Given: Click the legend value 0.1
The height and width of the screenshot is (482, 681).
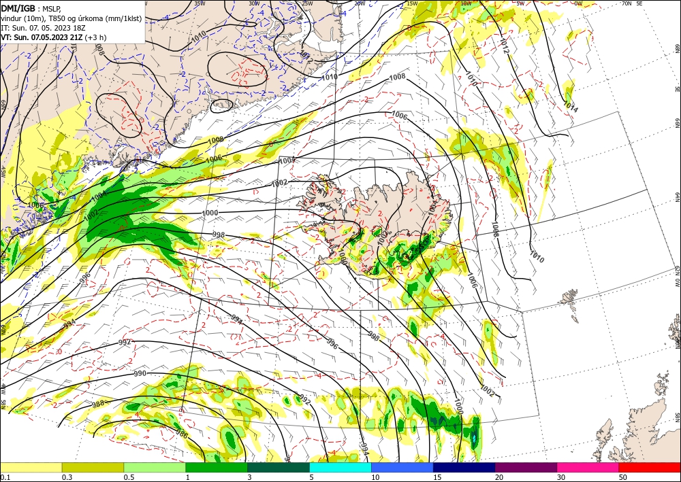Looking at the screenshot, I should point(5,477).
